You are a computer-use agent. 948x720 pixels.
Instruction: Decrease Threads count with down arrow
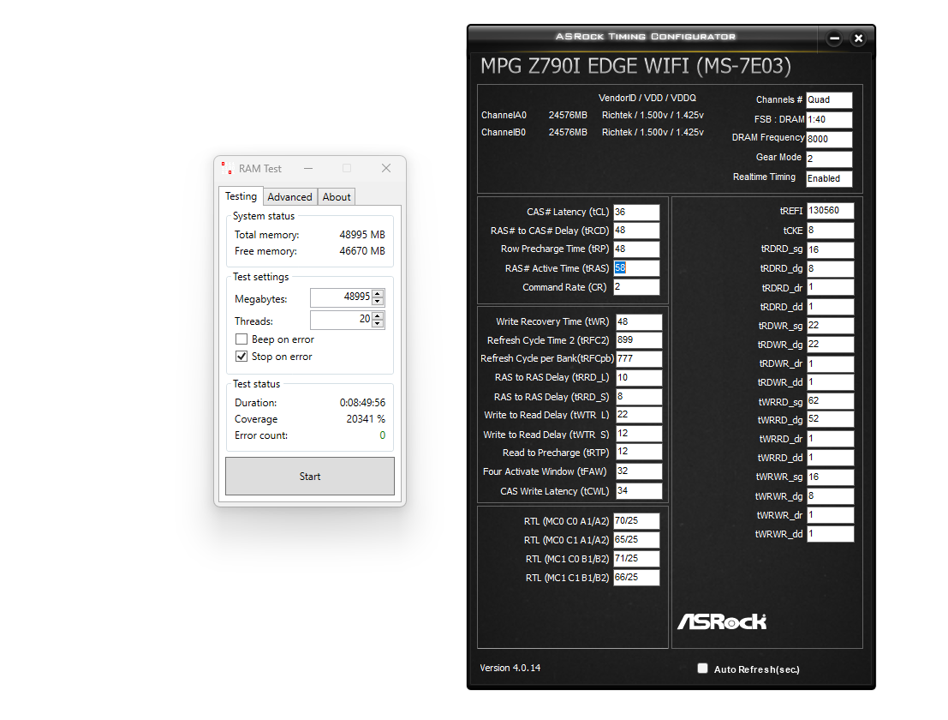(x=378, y=323)
